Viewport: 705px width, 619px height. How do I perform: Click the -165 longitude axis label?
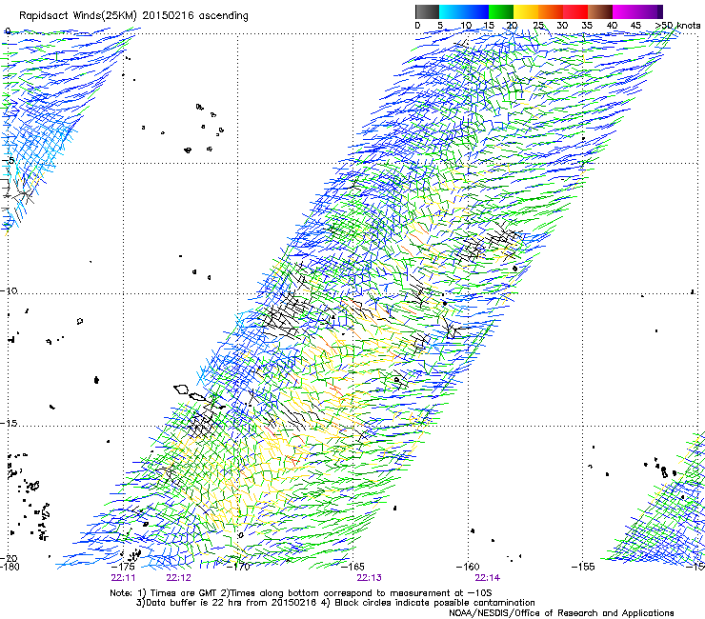tap(352, 567)
